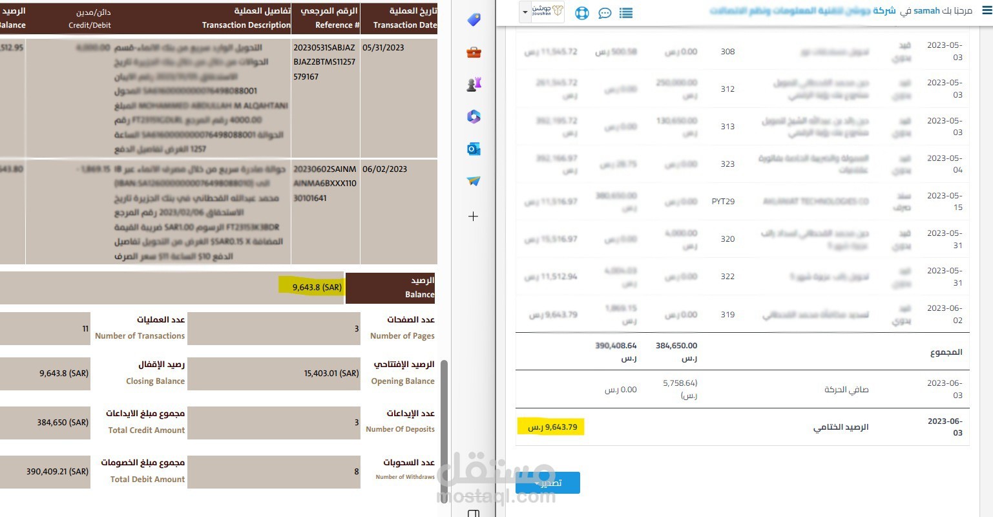Click the samah username link

click(x=926, y=11)
